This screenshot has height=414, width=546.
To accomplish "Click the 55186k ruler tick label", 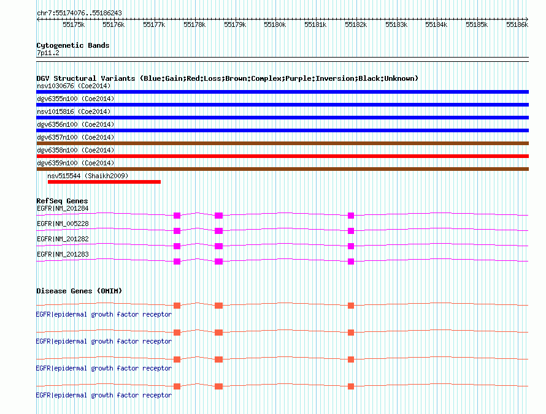I will click(x=517, y=24).
